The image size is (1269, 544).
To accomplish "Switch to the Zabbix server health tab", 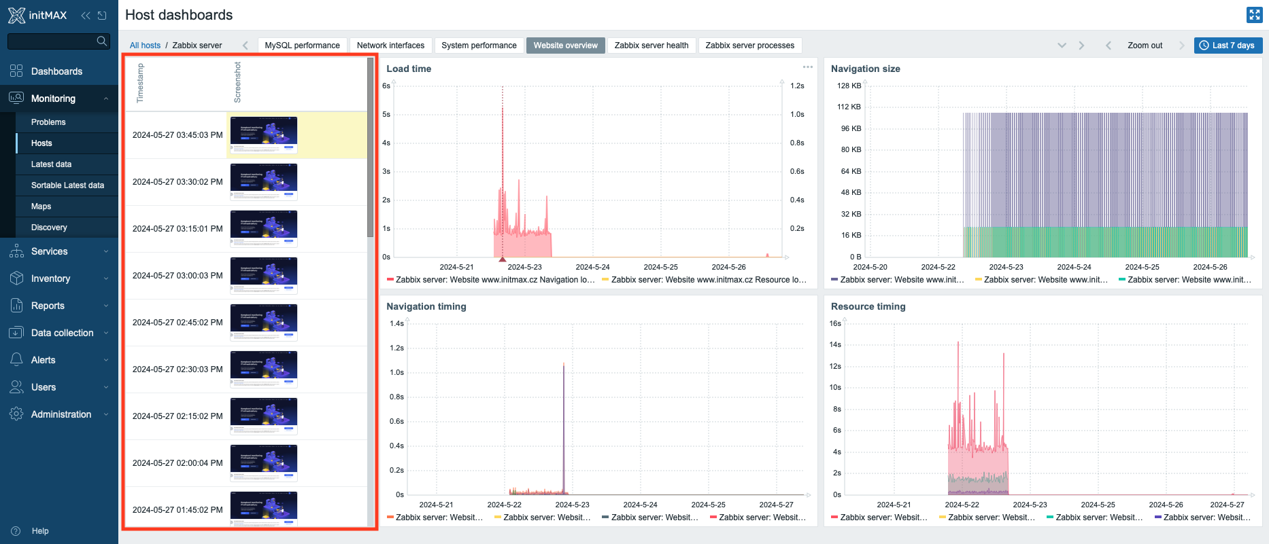I will 652,46.
